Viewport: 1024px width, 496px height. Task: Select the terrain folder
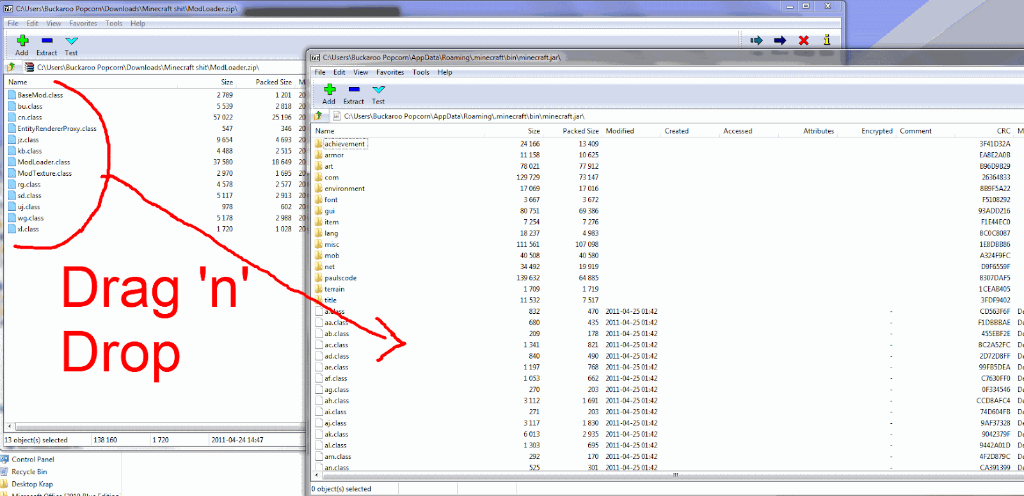334,290
